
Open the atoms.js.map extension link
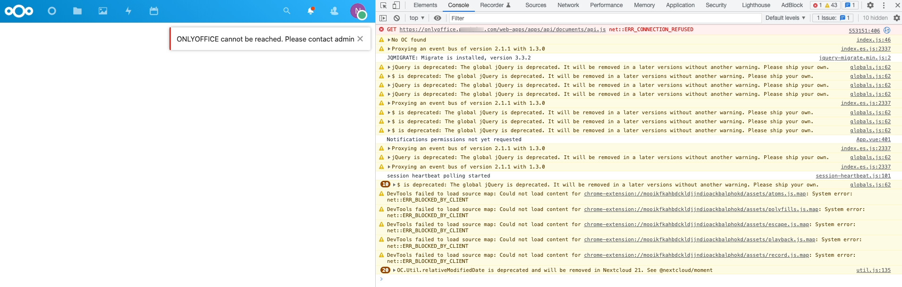(x=695, y=194)
